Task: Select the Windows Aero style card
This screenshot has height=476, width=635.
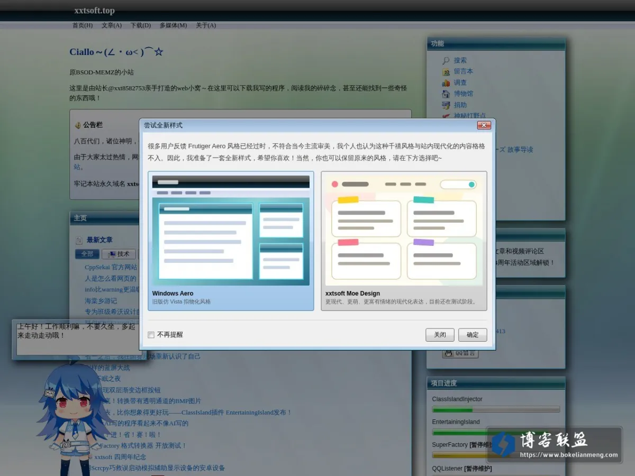Action: point(231,241)
